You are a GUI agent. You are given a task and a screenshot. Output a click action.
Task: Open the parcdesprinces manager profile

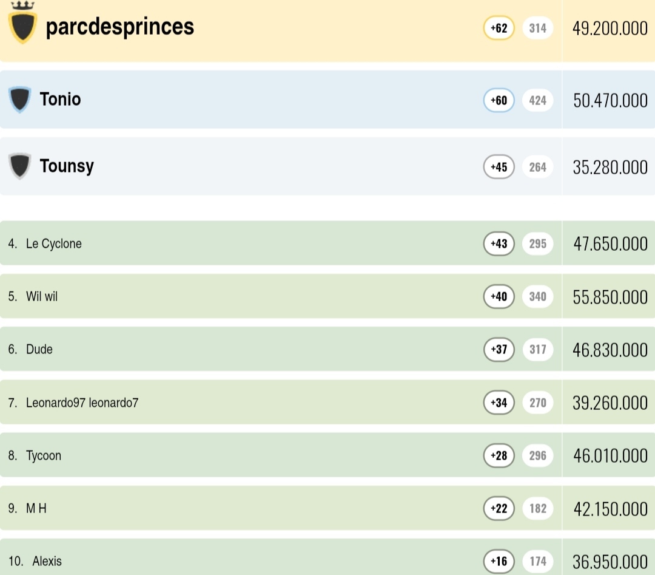(x=119, y=27)
